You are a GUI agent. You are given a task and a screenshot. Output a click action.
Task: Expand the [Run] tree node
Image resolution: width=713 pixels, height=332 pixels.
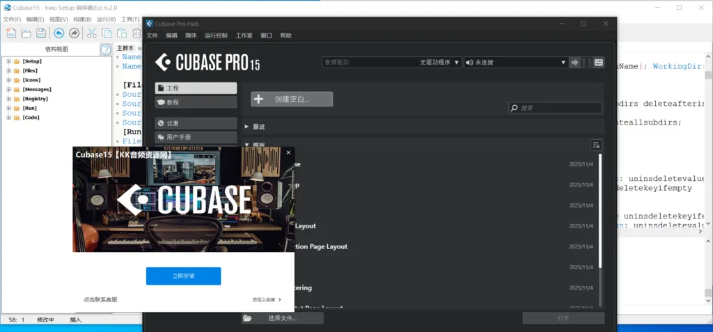click(8, 109)
